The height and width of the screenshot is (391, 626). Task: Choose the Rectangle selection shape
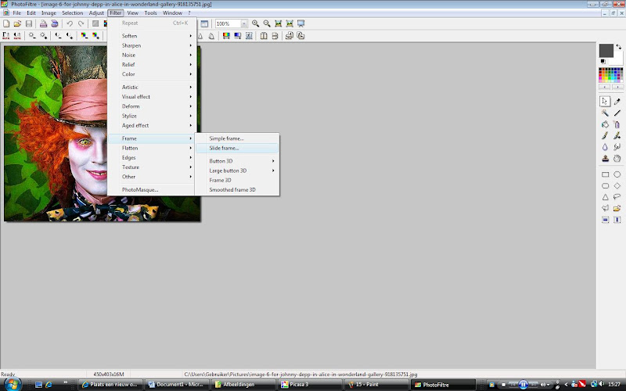click(605, 174)
